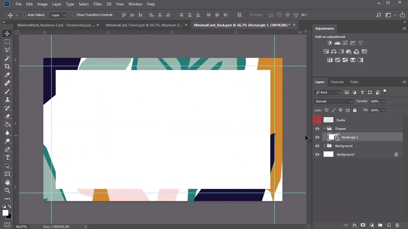Image resolution: width=408 pixels, height=229 pixels.
Task: Select the Rectangular Marquee tool
Action: 7,42
